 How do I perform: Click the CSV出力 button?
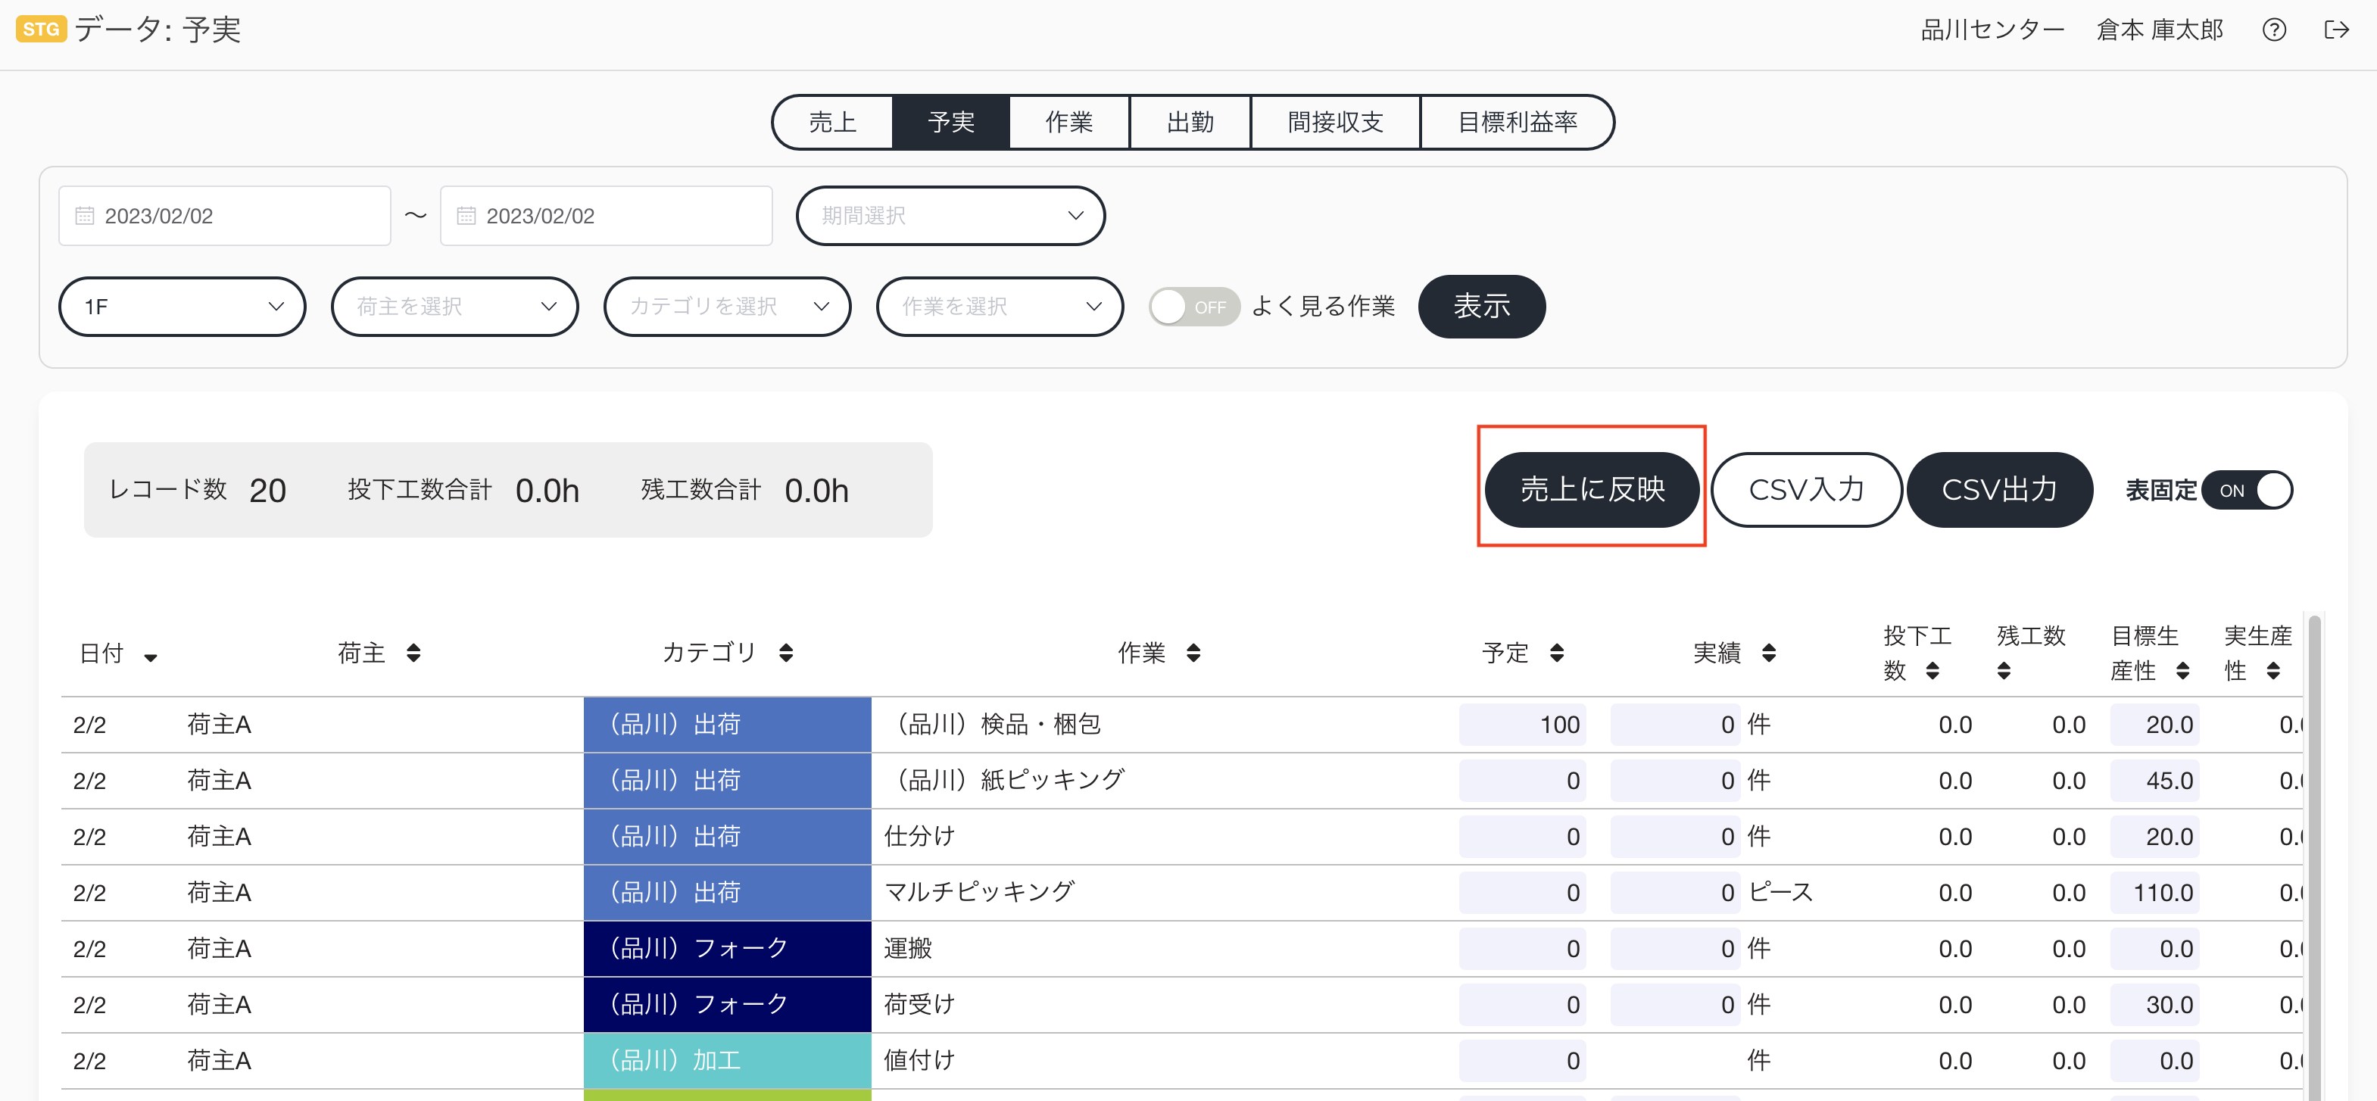[2000, 490]
